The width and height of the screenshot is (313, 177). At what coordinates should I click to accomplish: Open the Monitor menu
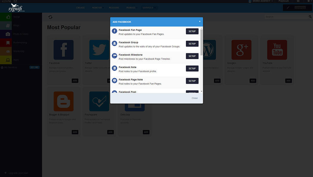click(97, 8)
